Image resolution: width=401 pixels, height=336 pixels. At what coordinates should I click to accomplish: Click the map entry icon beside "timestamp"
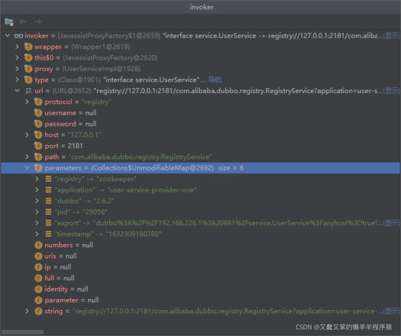click(x=48, y=234)
